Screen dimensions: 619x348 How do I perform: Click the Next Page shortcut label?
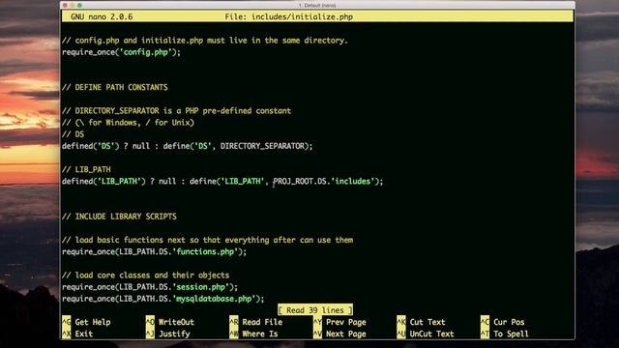coord(346,333)
